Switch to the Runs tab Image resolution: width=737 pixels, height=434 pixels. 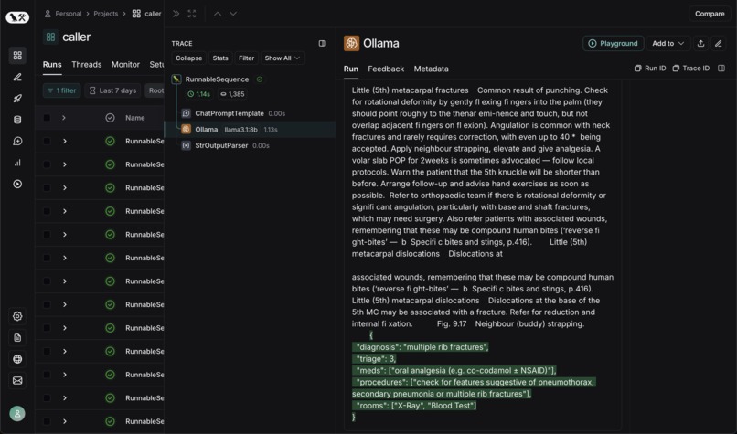(x=52, y=64)
